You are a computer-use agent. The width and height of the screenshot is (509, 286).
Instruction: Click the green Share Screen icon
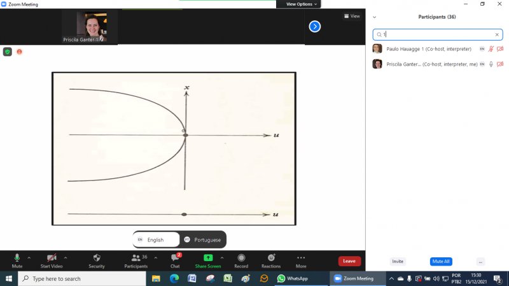(x=208, y=257)
